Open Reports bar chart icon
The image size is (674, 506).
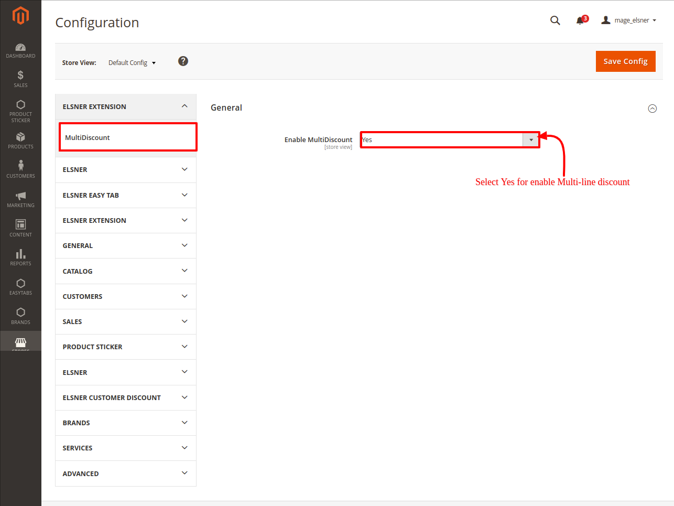(x=20, y=257)
